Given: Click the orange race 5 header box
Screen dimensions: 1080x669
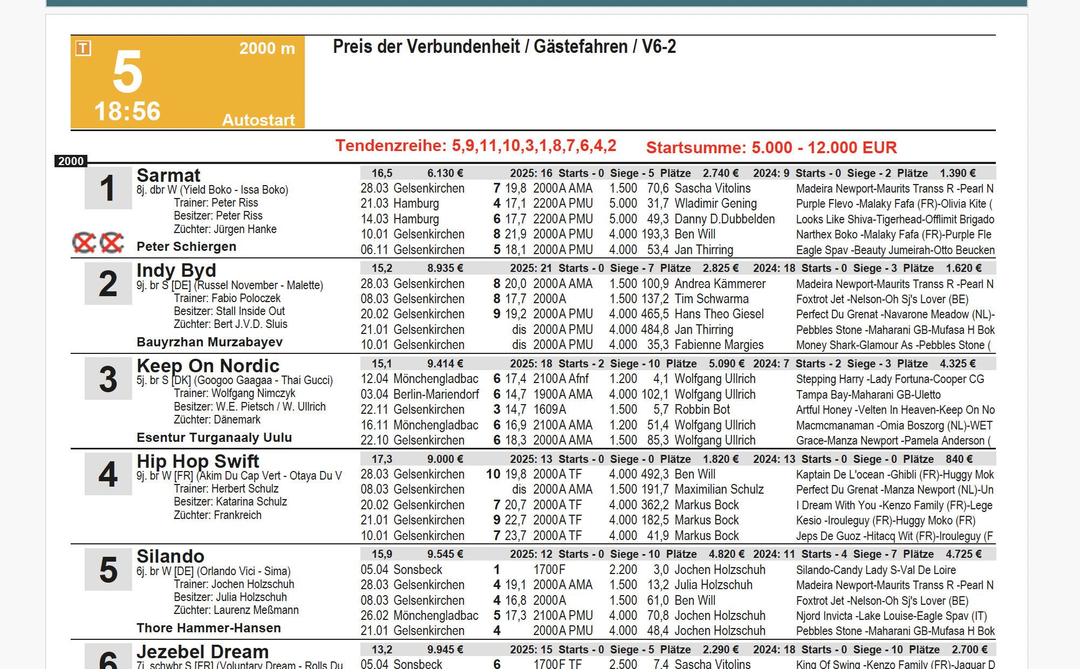Looking at the screenshot, I should click(x=187, y=82).
